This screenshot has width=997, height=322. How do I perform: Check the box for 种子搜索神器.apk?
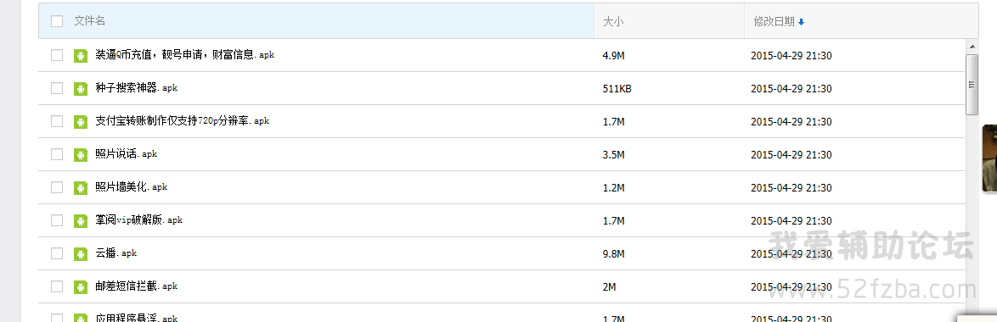[57, 88]
